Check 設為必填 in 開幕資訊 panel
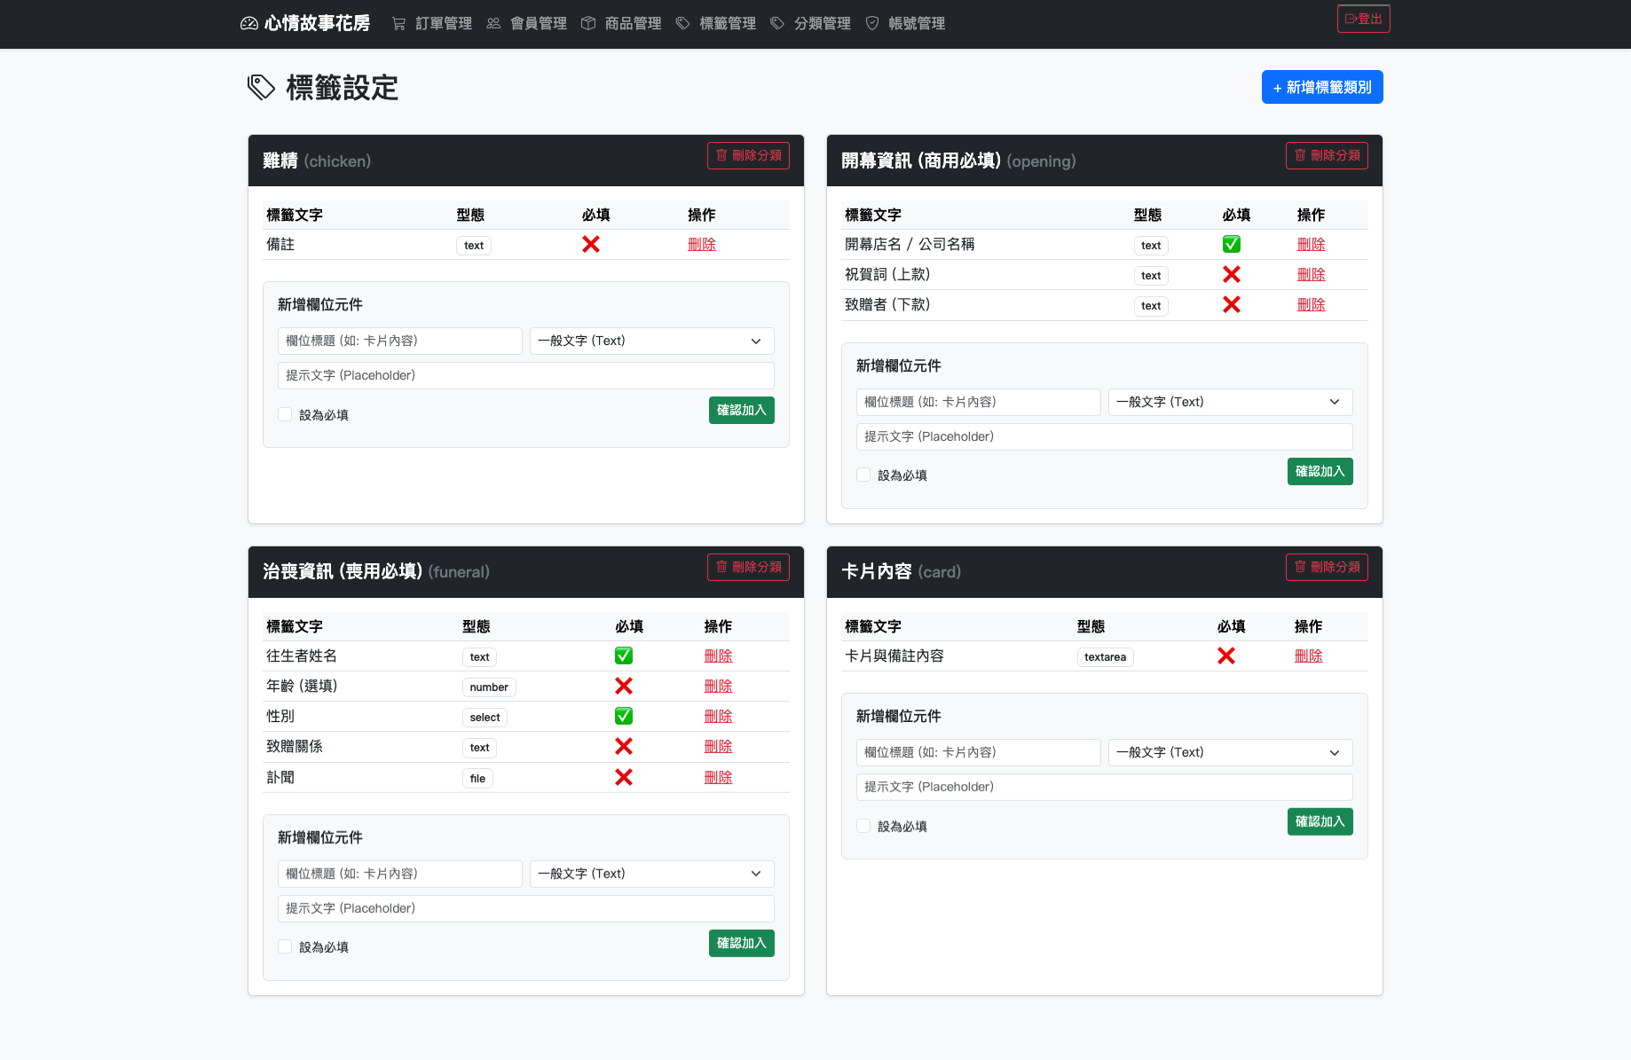 (x=863, y=475)
